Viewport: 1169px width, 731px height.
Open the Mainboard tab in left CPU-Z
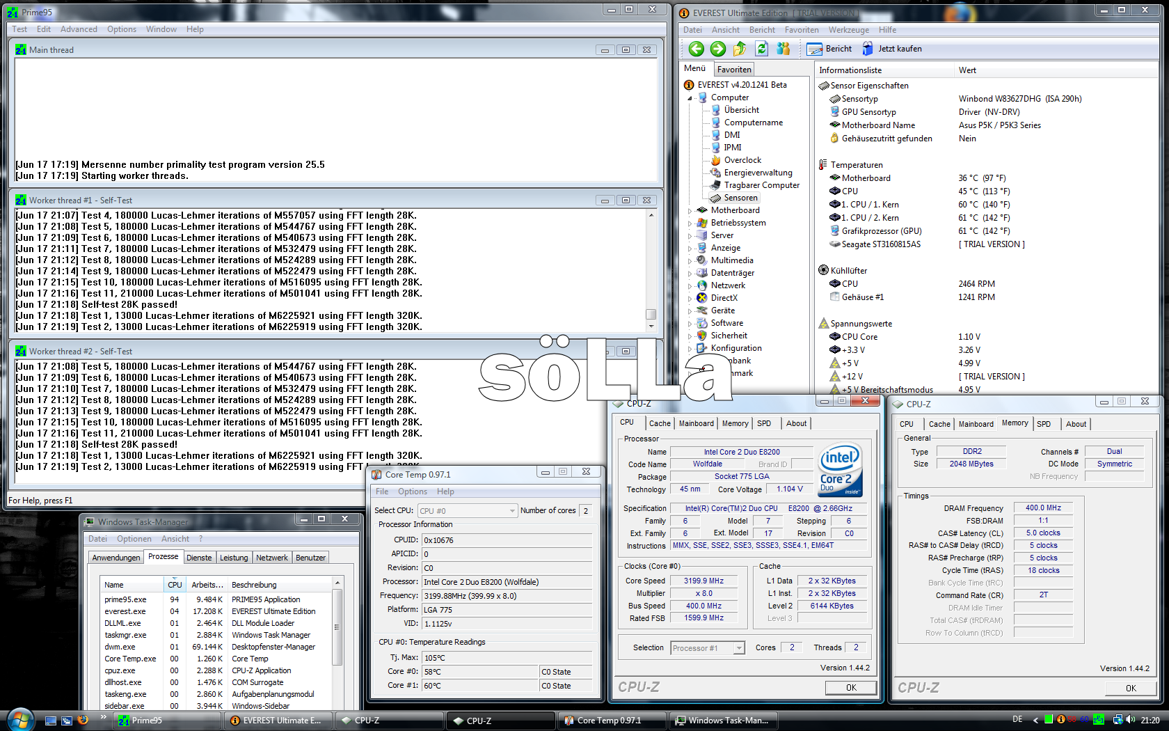(x=697, y=423)
